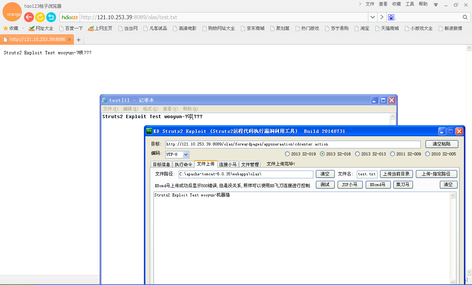The height and width of the screenshot is (285, 472).
Task: Click the go arrow beside the address bar
Action: click(x=382, y=17)
